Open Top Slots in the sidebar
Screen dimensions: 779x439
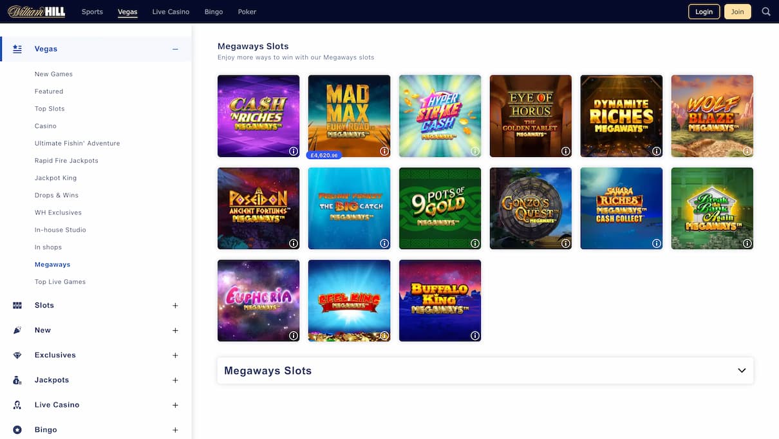pos(50,109)
